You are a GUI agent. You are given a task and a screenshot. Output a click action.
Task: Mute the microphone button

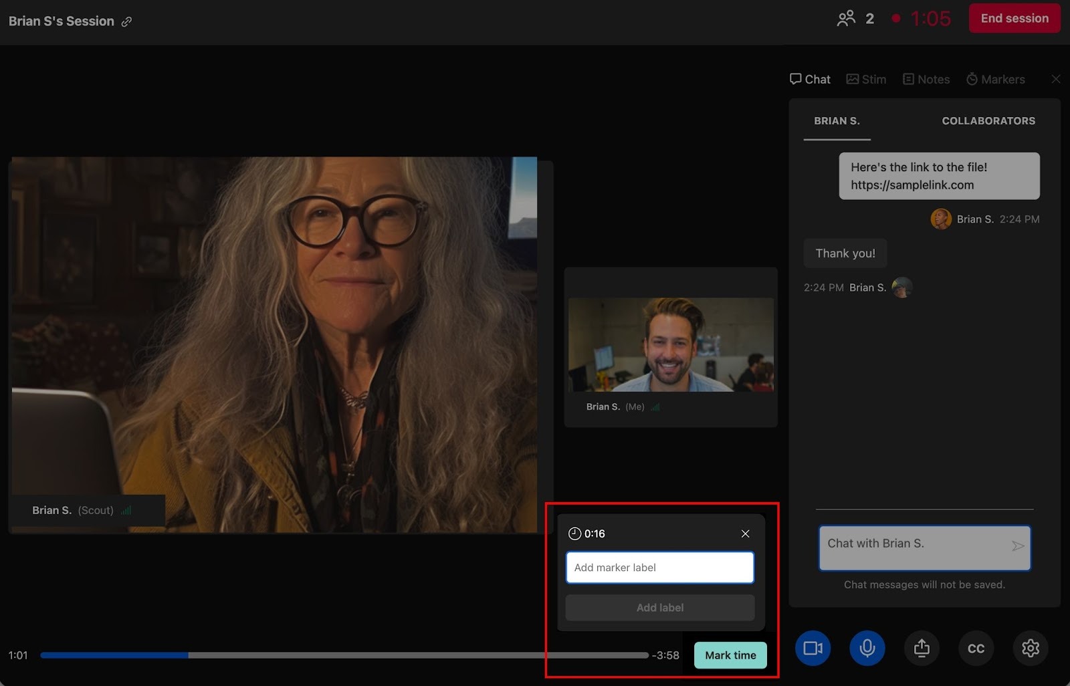coord(867,648)
